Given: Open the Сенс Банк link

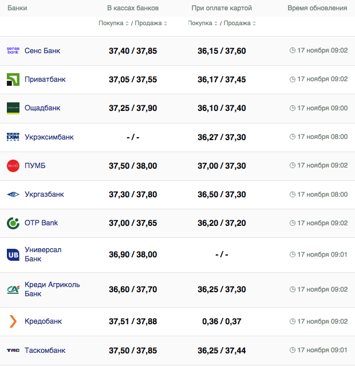Looking at the screenshot, I should 42,50.
